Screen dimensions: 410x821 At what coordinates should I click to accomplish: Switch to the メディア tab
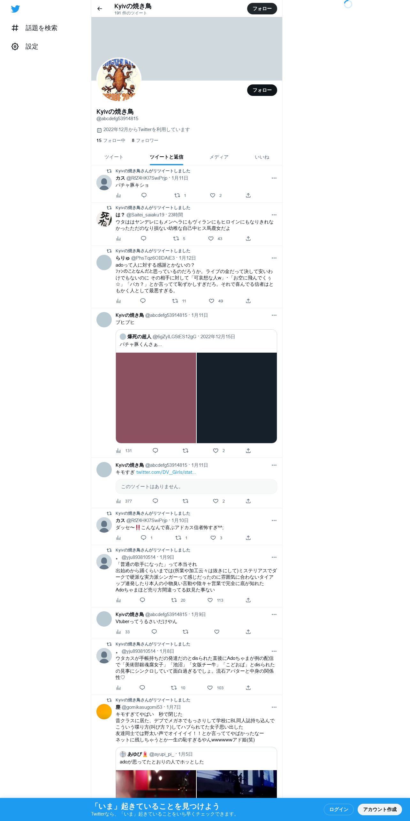219,157
